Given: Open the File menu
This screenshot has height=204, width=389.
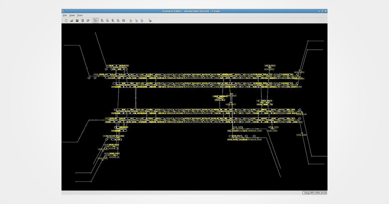Looking at the screenshot, I should pos(65,15).
